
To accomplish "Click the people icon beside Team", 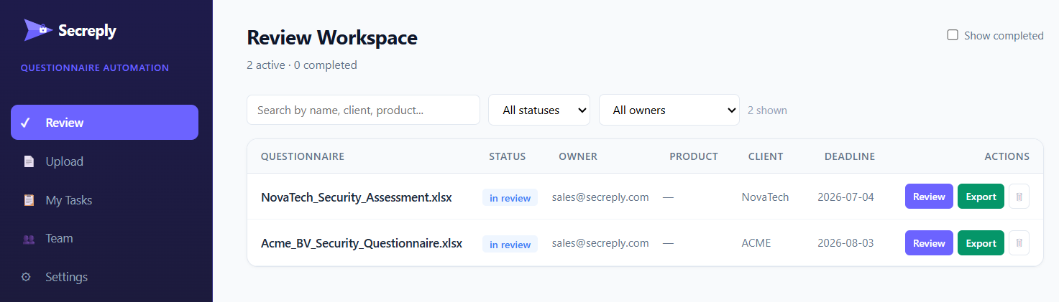I will point(29,239).
